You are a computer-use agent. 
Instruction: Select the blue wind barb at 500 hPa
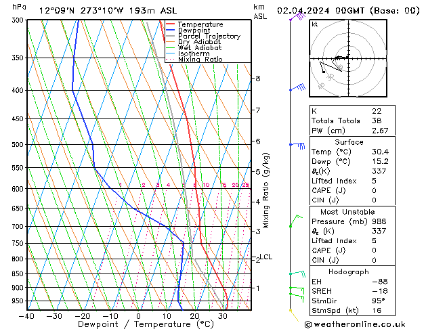(297, 144)
